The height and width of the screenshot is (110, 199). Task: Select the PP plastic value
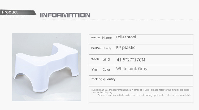(126, 48)
